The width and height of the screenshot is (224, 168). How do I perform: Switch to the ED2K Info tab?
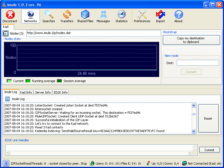click(x=61, y=92)
